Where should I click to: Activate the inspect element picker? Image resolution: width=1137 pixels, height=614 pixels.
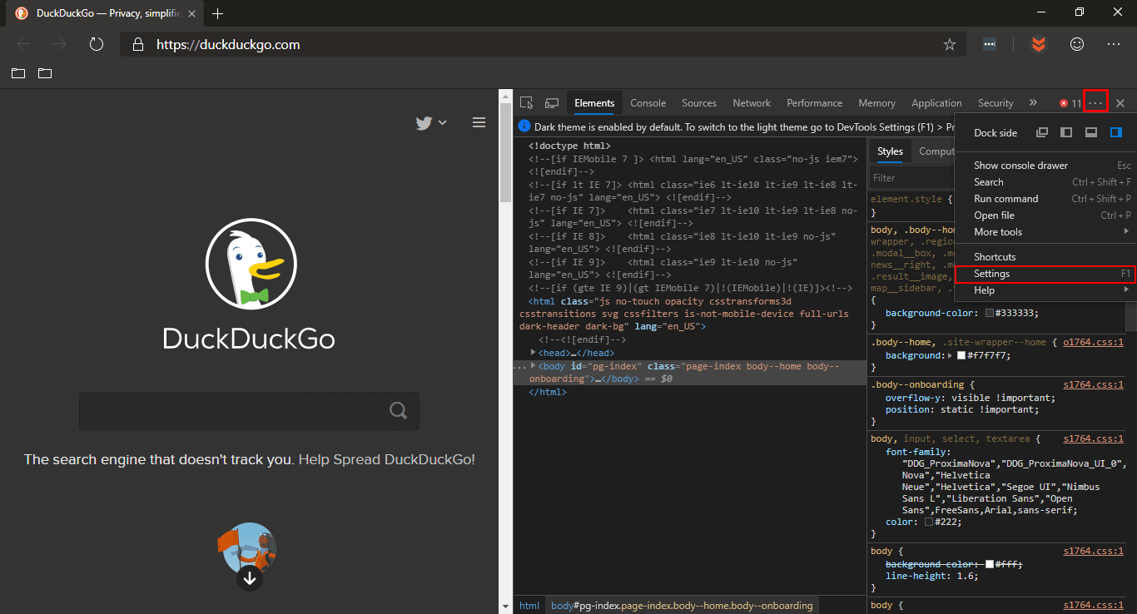click(527, 103)
